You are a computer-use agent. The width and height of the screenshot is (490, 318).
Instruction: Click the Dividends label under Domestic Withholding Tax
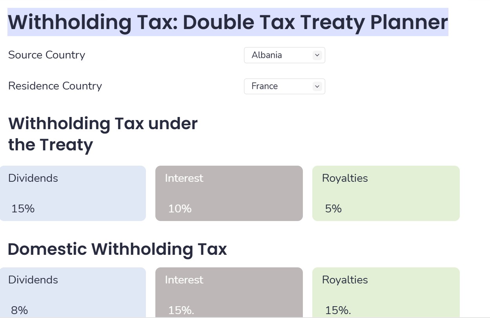33,280
